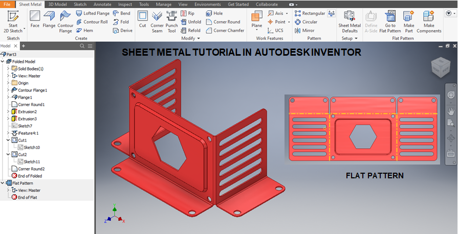Screen dimensions: 458x234
Task: Select the Hole tool
Action: click(214, 13)
